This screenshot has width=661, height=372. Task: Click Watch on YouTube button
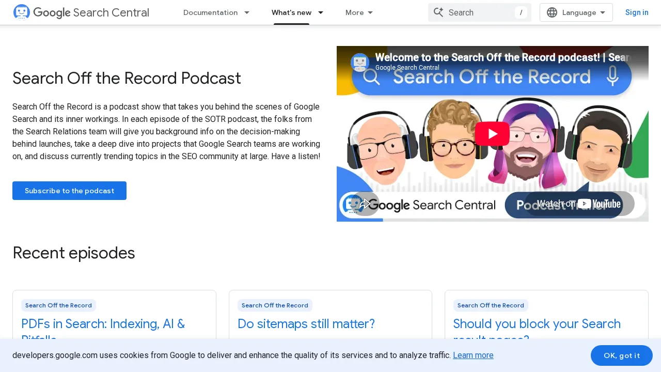(579, 204)
